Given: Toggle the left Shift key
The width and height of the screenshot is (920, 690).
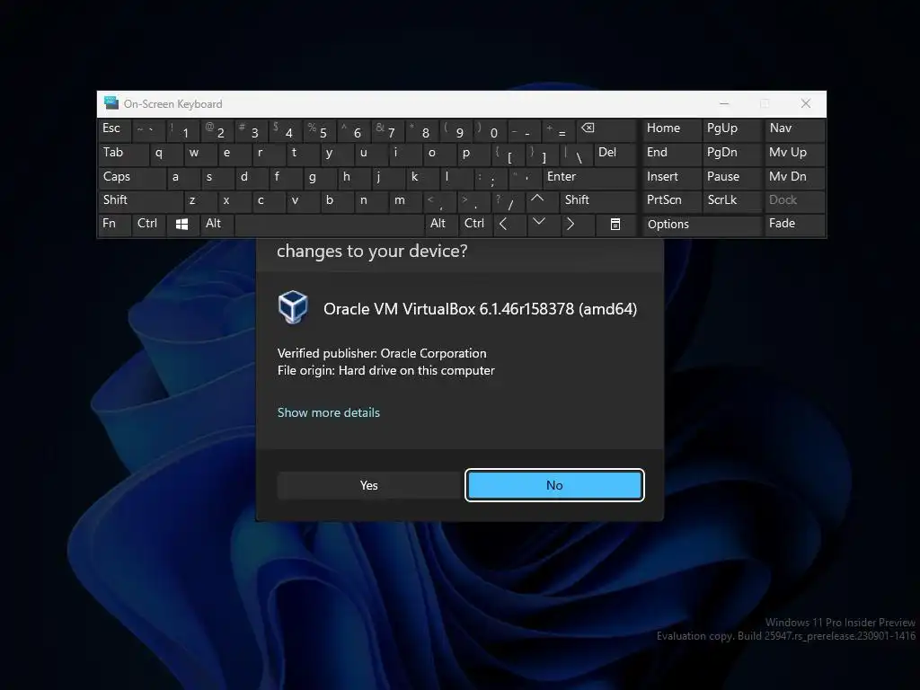Looking at the screenshot, I should coord(140,200).
